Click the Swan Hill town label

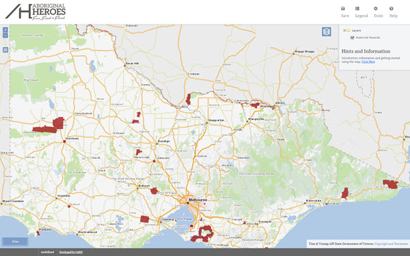(x=133, y=63)
